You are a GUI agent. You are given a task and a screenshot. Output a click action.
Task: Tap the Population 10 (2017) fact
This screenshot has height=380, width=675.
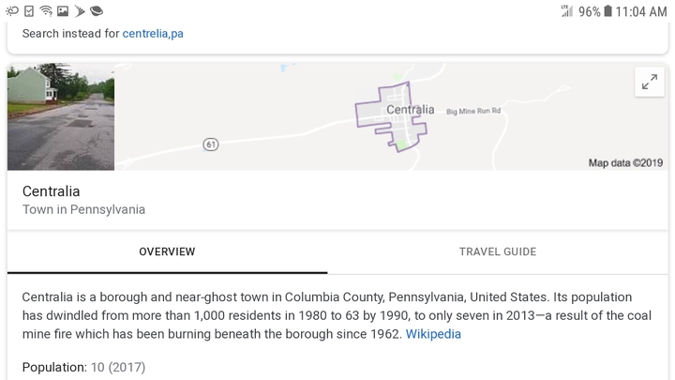[x=84, y=367]
